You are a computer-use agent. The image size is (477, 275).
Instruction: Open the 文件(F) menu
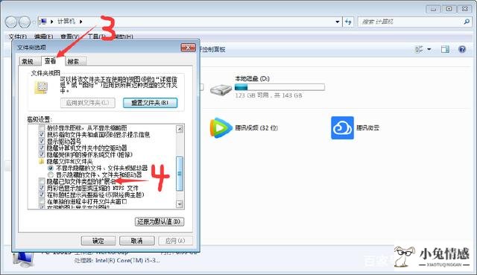click(x=18, y=37)
